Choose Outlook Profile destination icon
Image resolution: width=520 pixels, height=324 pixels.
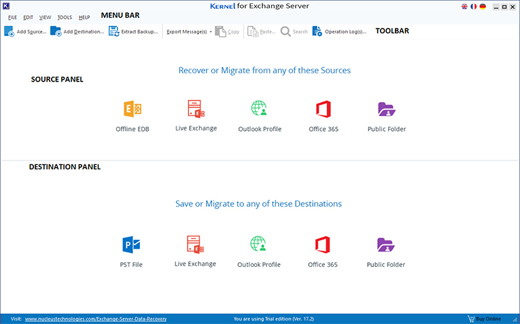[x=258, y=243]
